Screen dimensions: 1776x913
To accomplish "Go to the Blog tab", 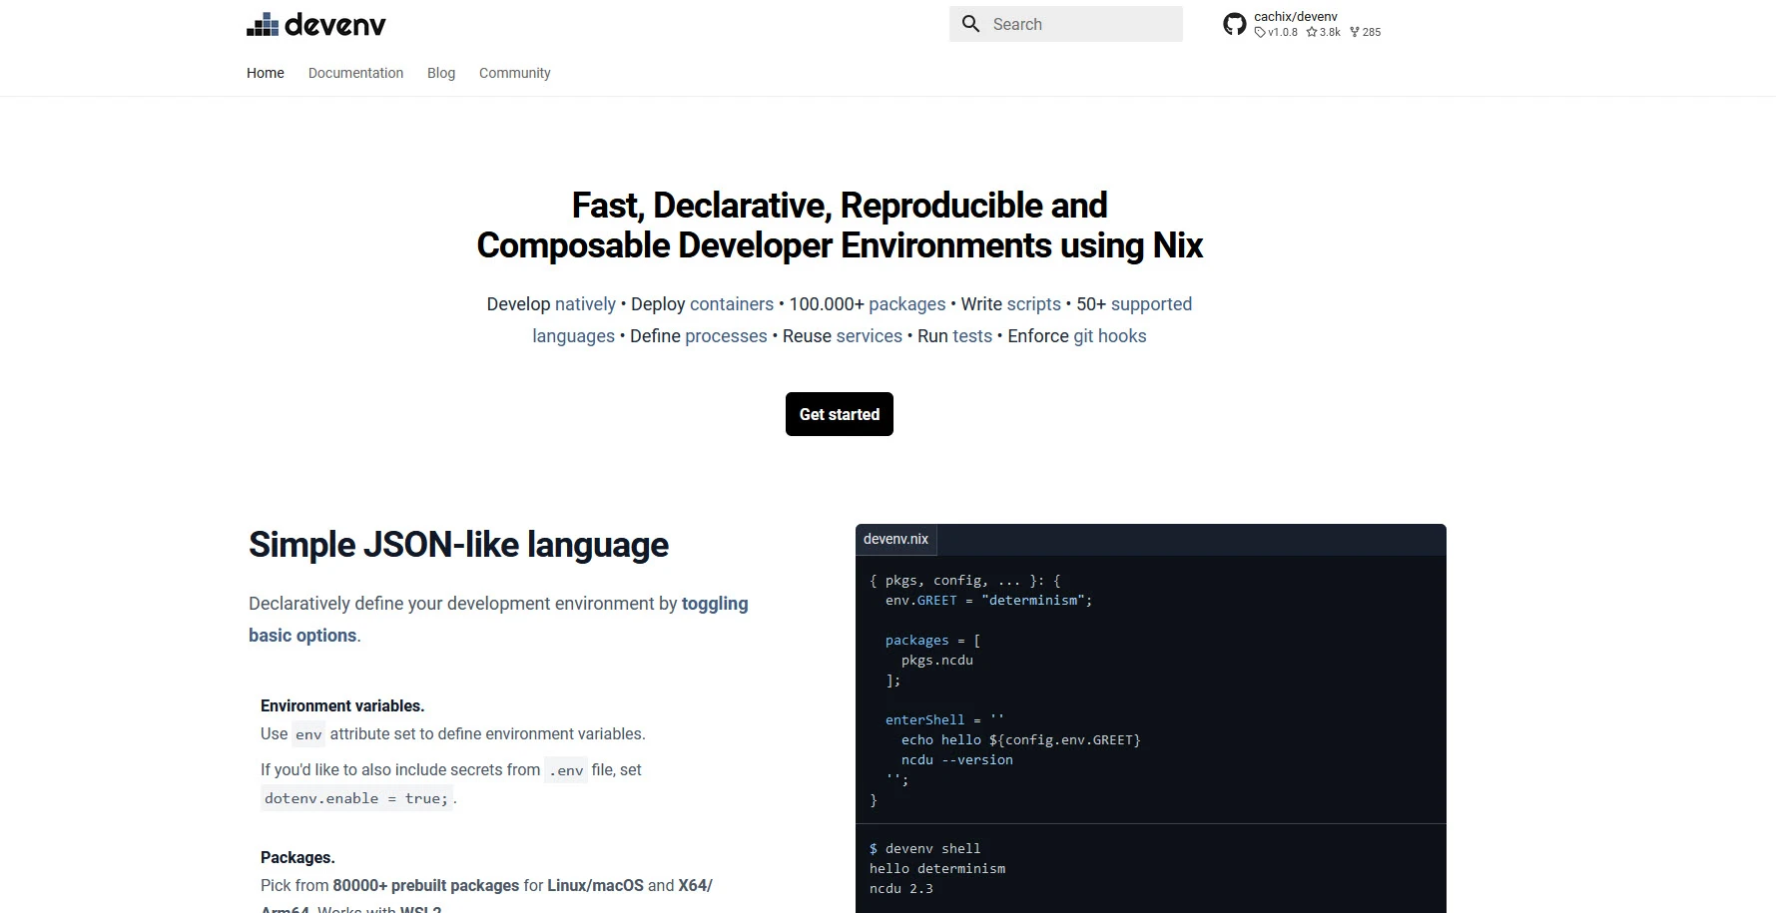I will pos(441,73).
